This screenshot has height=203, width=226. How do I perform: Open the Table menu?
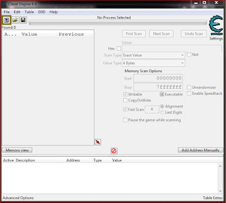pyautogui.click(x=29, y=12)
